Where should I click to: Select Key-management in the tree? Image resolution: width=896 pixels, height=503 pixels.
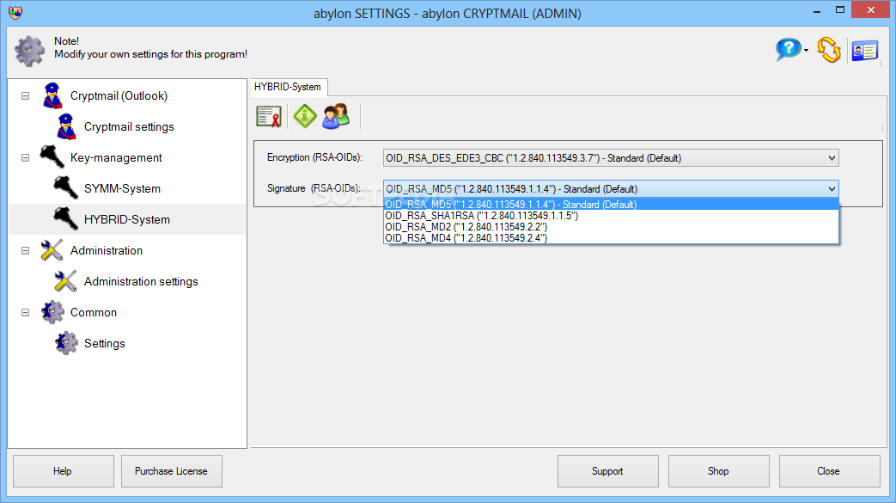(x=116, y=157)
